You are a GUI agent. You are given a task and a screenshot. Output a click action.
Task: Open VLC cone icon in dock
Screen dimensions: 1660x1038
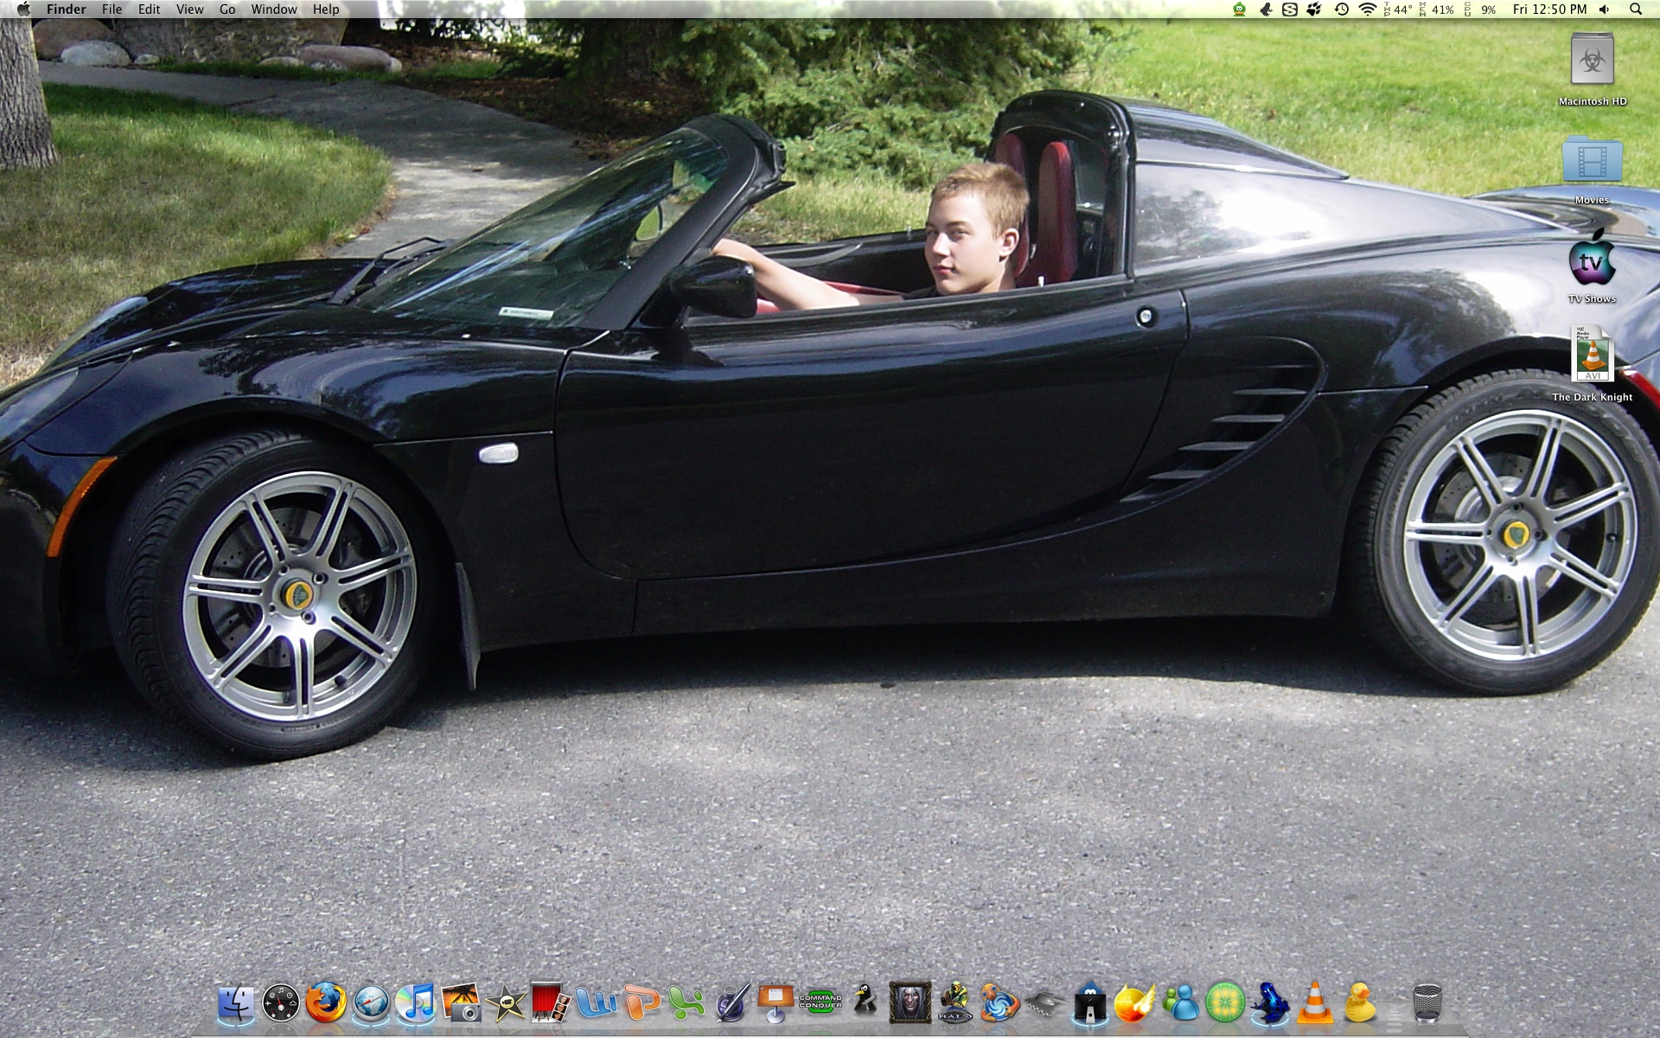(x=1315, y=1003)
